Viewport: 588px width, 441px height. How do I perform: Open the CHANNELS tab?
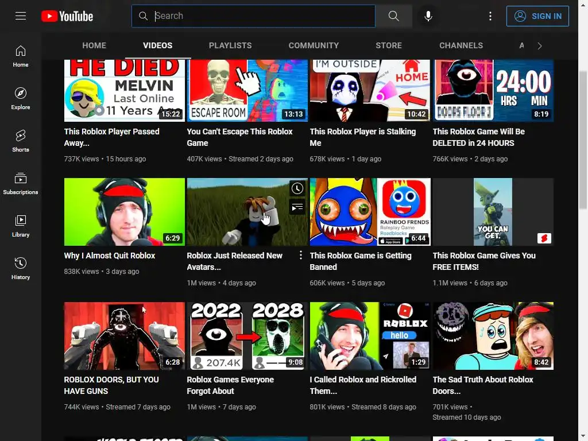point(461,45)
